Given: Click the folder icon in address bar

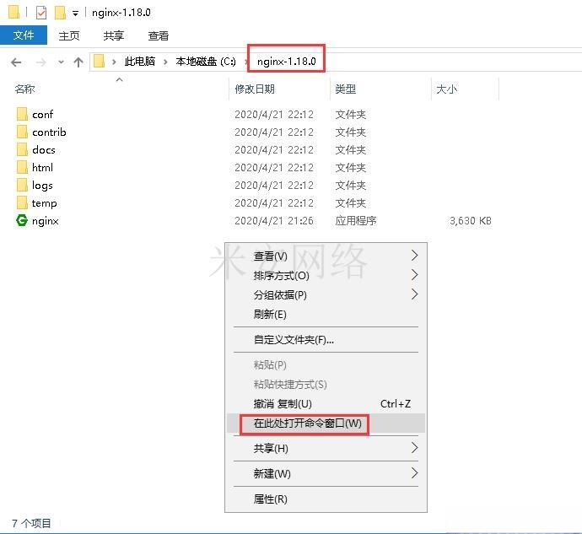Looking at the screenshot, I should [x=99, y=61].
